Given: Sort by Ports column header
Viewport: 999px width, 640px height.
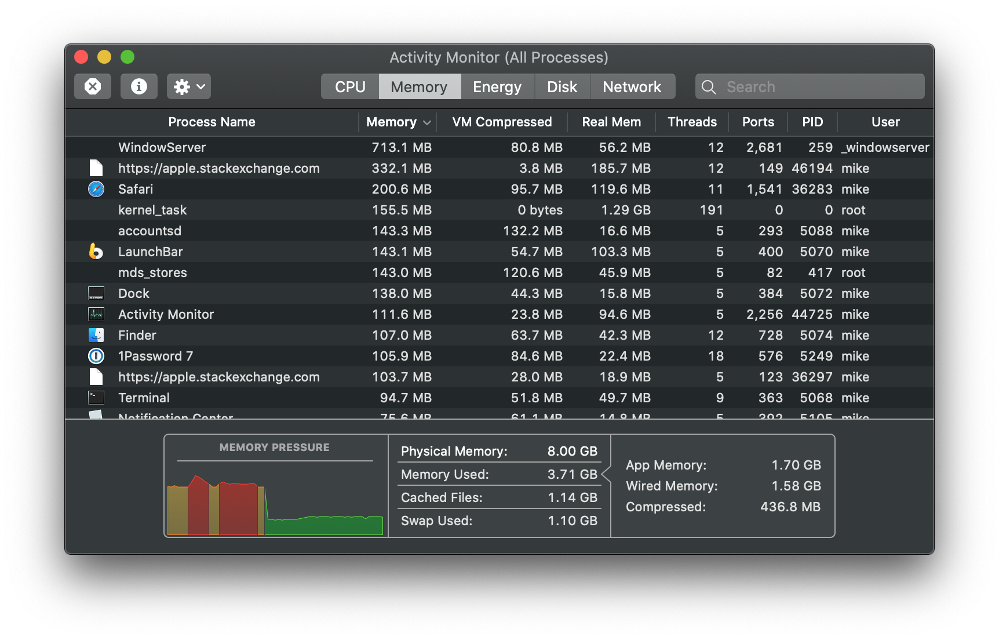Looking at the screenshot, I should tap(758, 122).
